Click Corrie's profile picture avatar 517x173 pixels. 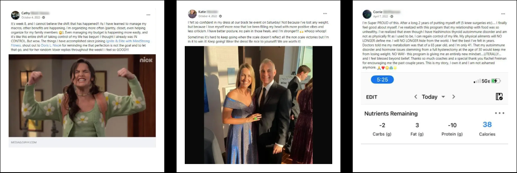click(x=367, y=14)
